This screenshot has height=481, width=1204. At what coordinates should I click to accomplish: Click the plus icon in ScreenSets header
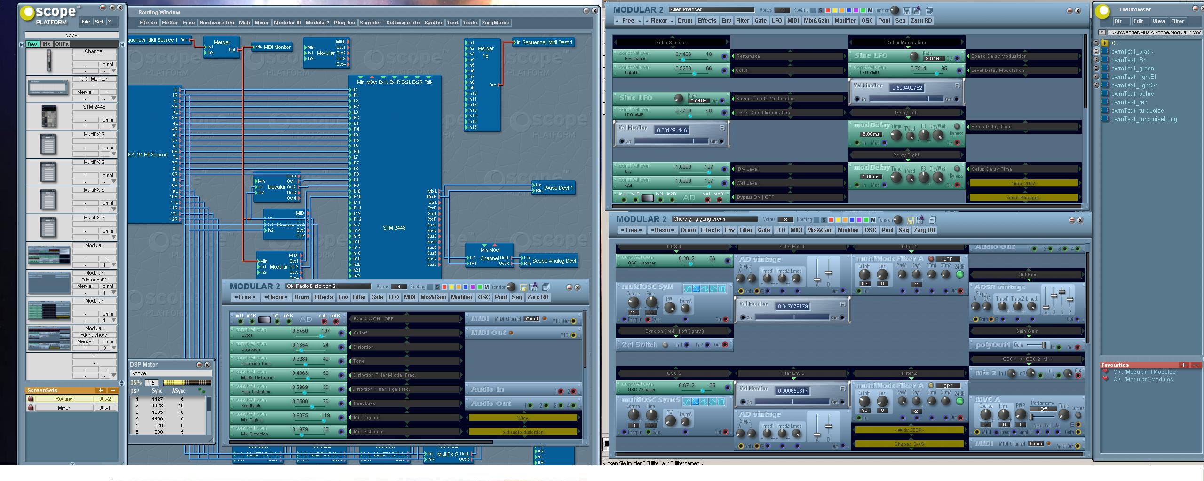100,390
